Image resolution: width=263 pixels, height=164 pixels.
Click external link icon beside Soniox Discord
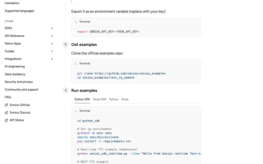point(6,113)
